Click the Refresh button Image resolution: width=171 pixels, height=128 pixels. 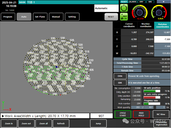click(61, 123)
